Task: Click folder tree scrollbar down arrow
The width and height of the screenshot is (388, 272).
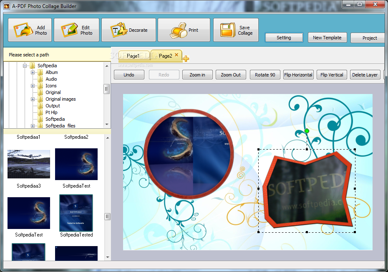Action: click(107, 125)
